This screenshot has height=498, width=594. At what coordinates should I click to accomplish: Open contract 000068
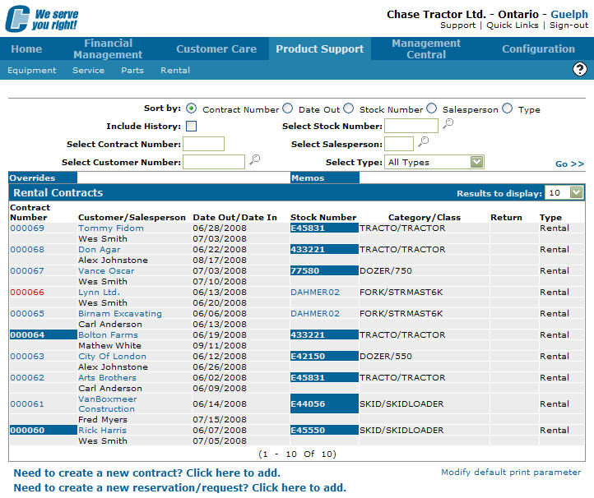(x=27, y=249)
